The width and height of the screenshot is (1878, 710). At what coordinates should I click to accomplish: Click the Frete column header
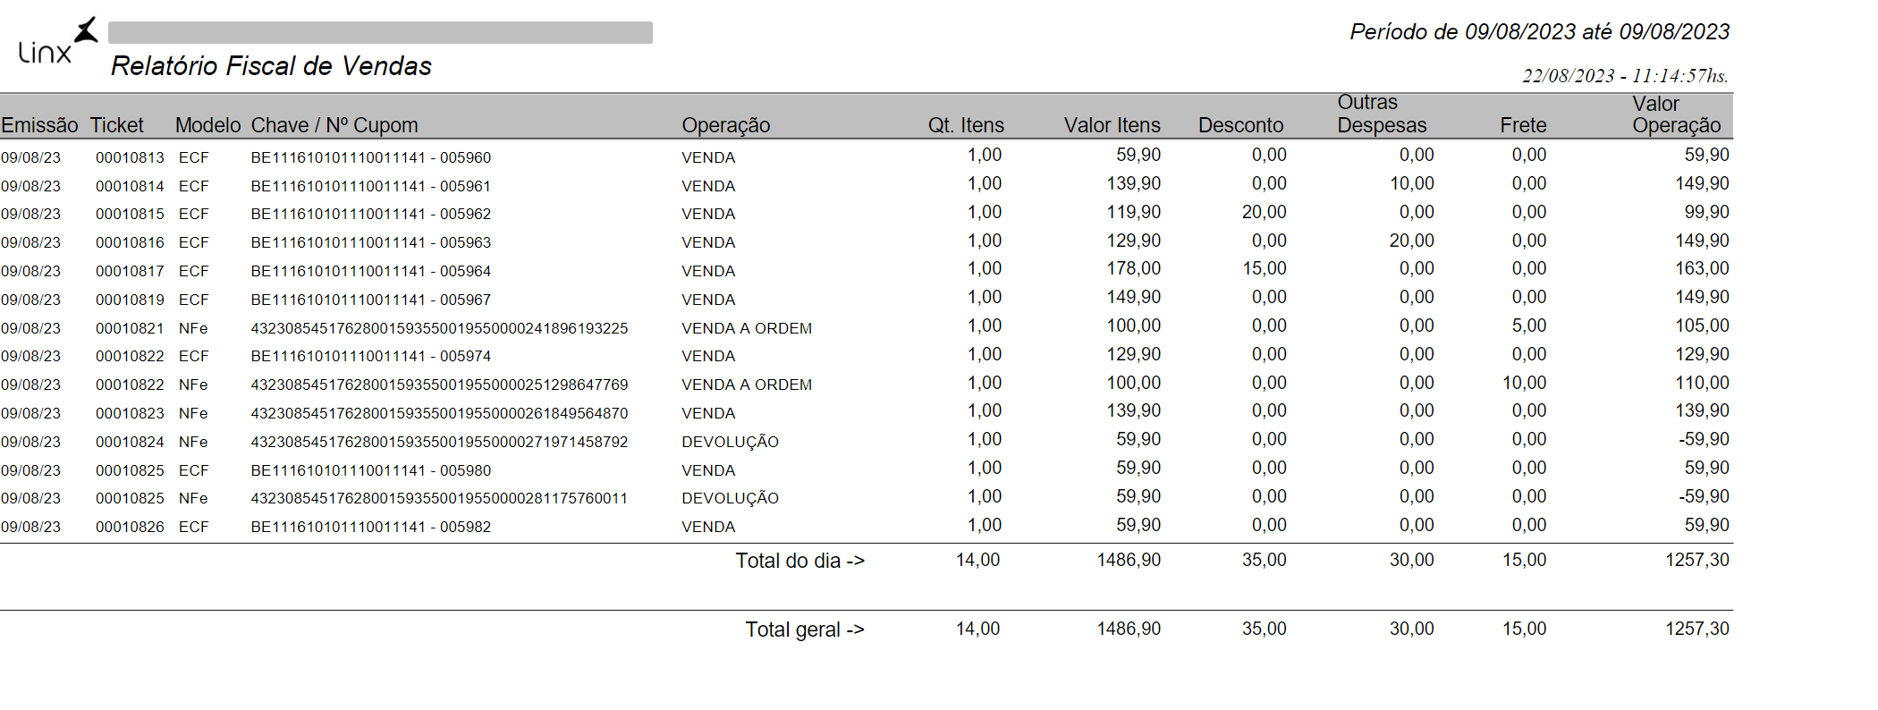tap(1523, 125)
